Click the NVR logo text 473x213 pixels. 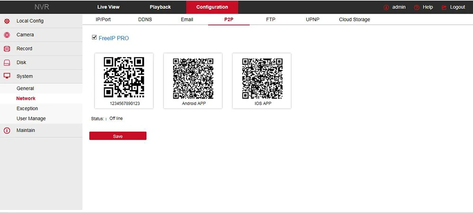pyautogui.click(x=42, y=7)
